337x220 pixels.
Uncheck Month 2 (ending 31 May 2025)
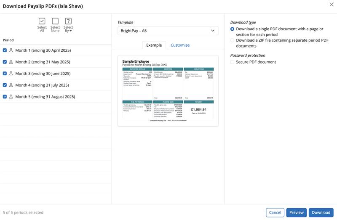5,62
